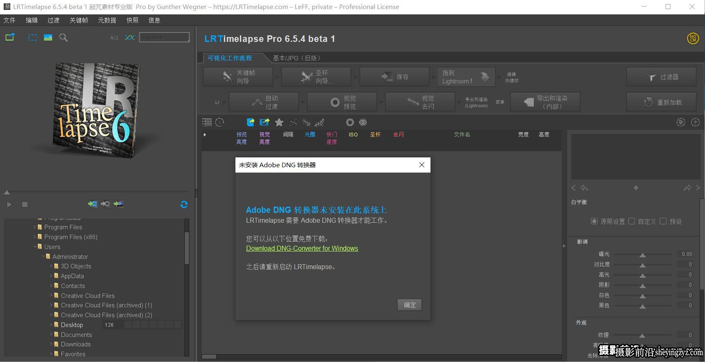This screenshot has height=362, width=705.
Task: Click the green external viewer export icon
Action: (x=10, y=37)
